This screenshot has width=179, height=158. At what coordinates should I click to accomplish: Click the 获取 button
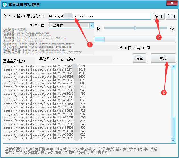click(x=159, y=16)
